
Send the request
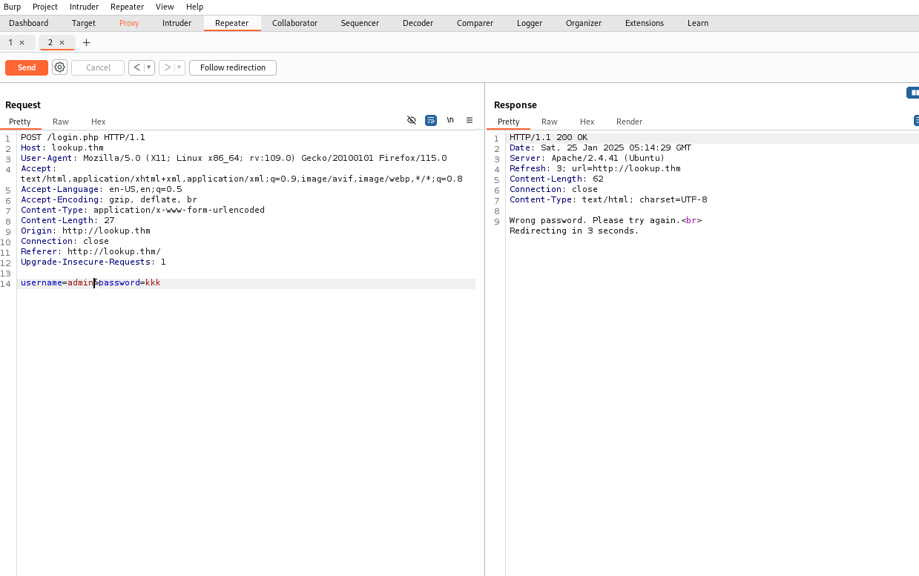(x=27, y=67)
